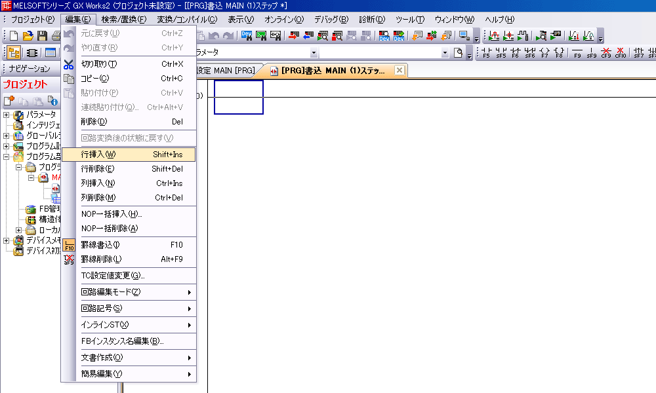Open the デバッグ menu
This screenshot has width=656, height=393.
coord(331,19)
